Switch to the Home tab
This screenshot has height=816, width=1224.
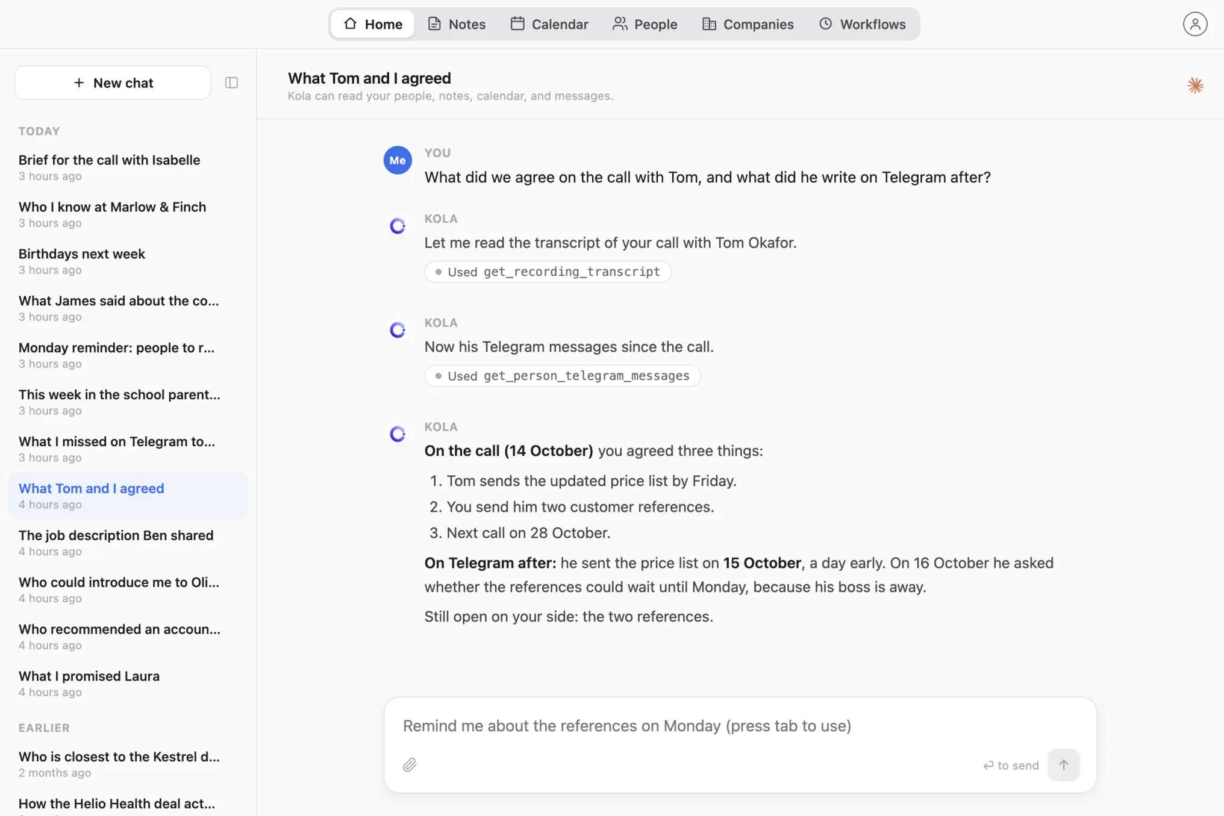pyautogui.click(x=373, y=24)
